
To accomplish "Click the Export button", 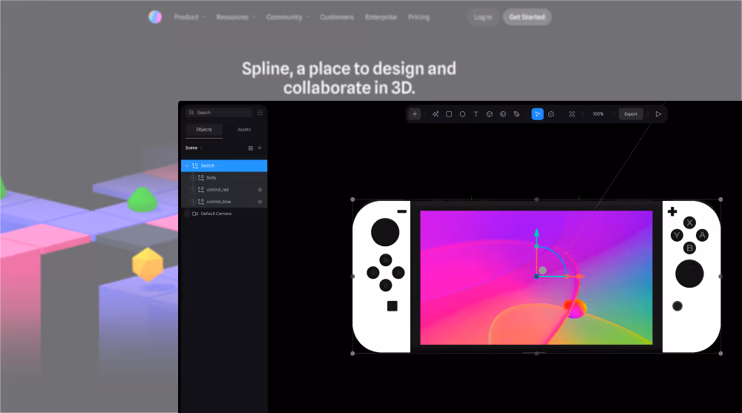I will coord(631,114).
